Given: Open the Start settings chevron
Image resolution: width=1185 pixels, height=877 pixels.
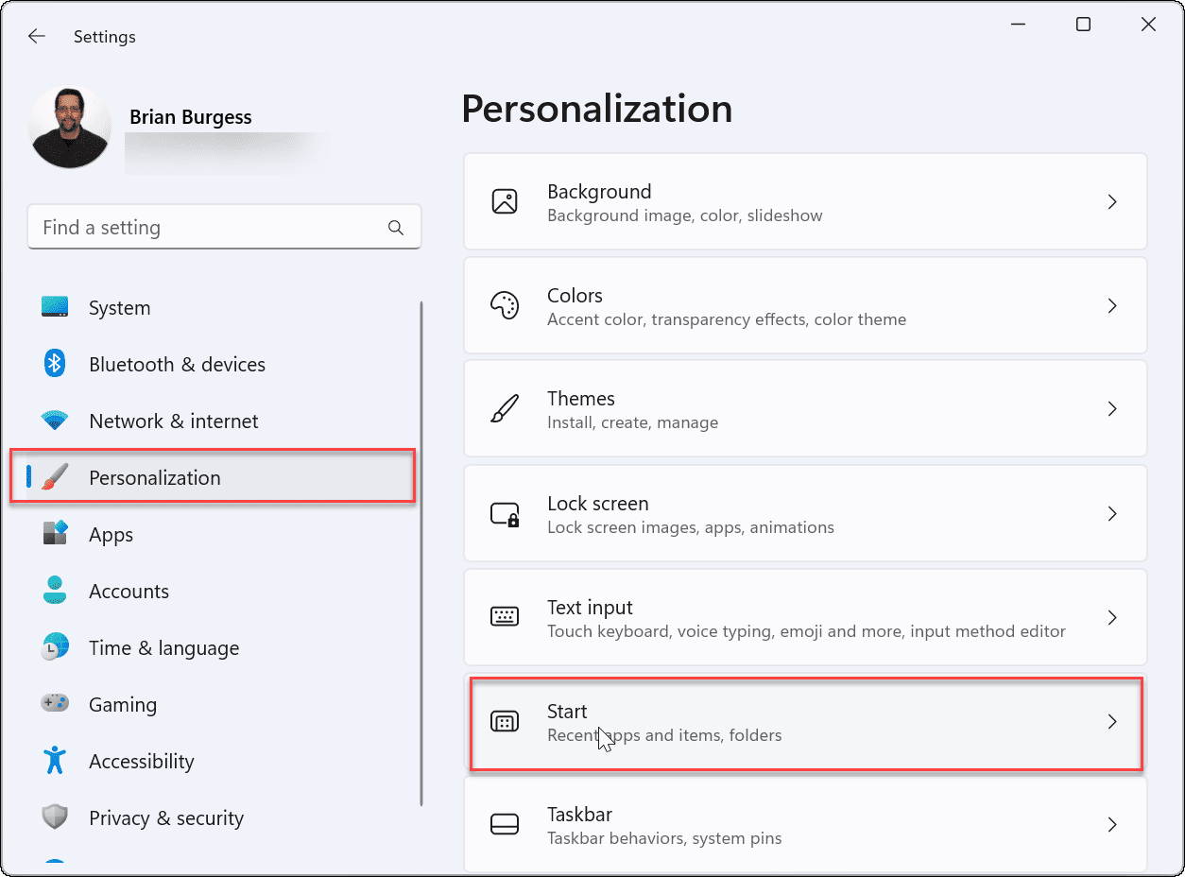Looking at the screenshot, I should click(1112, 721).
